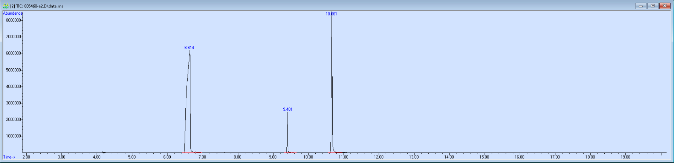Select the peak label 6.614

point(189,48)
